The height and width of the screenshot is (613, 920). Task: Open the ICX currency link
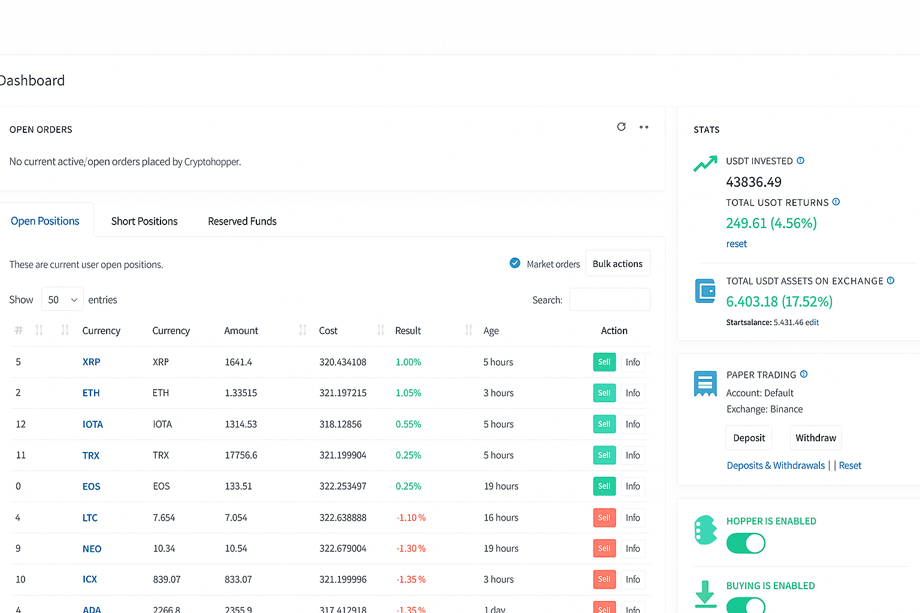(x=90, y=579)
